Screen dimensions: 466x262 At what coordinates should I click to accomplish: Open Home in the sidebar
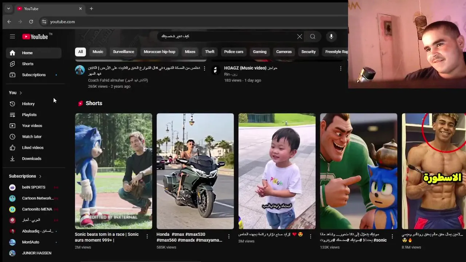33,53
